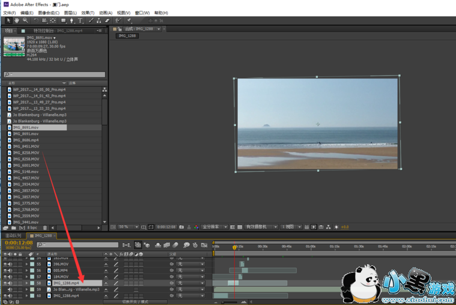Choose the Eraser tool
This screenshot has width=456, height=305.
[108, 20]
